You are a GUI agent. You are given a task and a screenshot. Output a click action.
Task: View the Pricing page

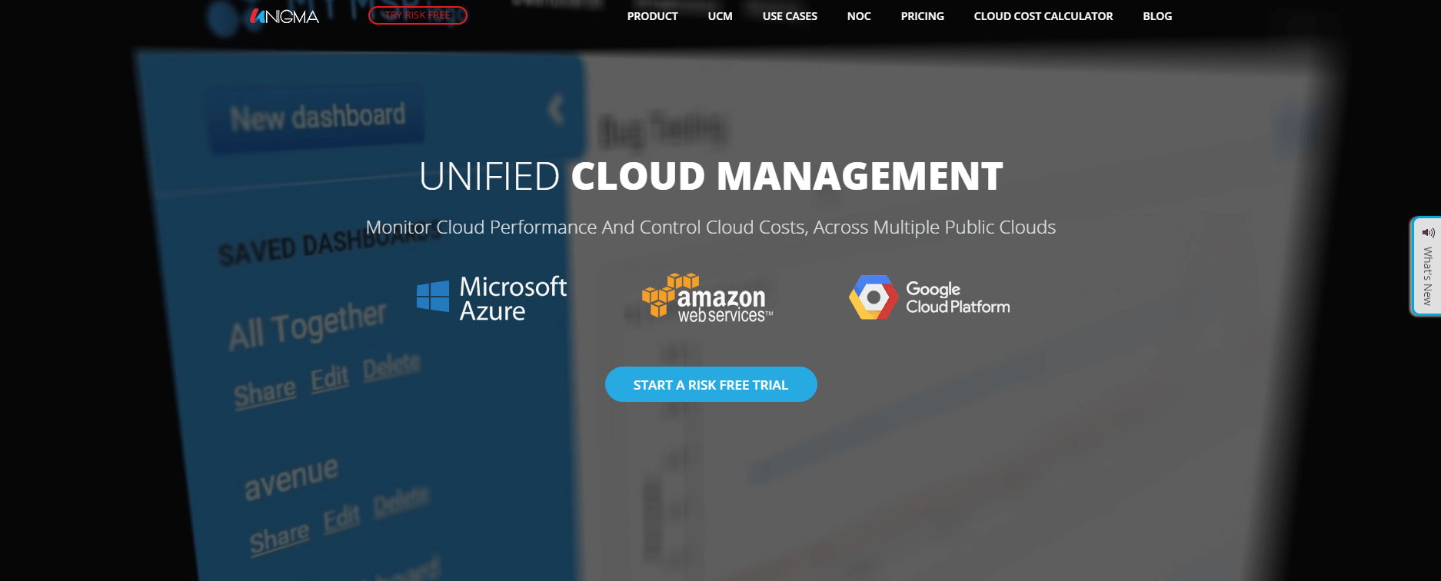click(x=922, y=16)
